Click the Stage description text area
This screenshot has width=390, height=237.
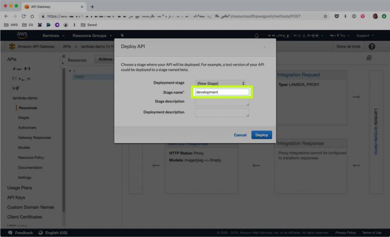(222, 102)
